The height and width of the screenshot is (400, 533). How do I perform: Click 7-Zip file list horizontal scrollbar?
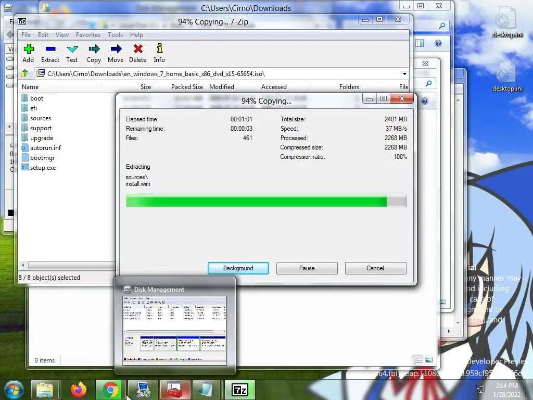pyautogui.click(x=71, y=265)
